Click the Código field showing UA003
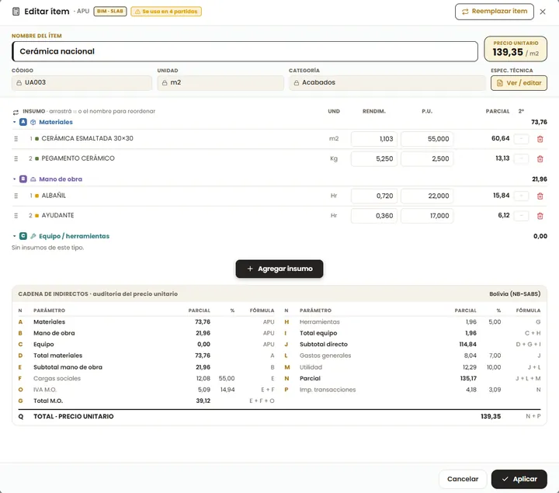 pos(82,83)
